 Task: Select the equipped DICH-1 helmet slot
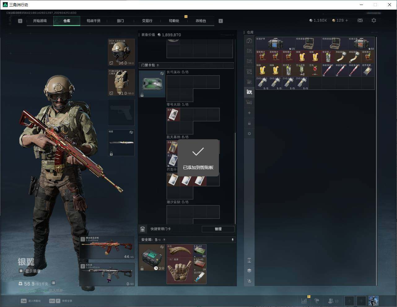point(121,52)
